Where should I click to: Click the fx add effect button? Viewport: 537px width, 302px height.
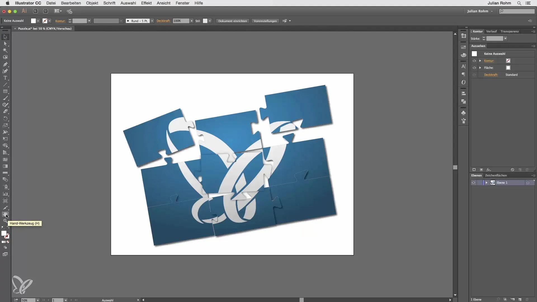tap(489, 170)
